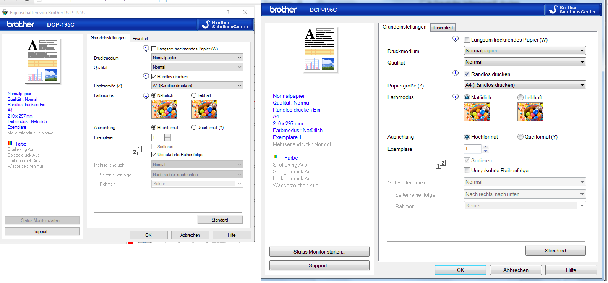Open Brother SolutionsCenter in the left dialog
Viewport: 608px width, 283px height.
[225, 25]
